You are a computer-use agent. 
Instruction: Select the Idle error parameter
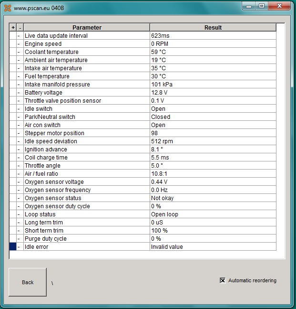(87, 247)
